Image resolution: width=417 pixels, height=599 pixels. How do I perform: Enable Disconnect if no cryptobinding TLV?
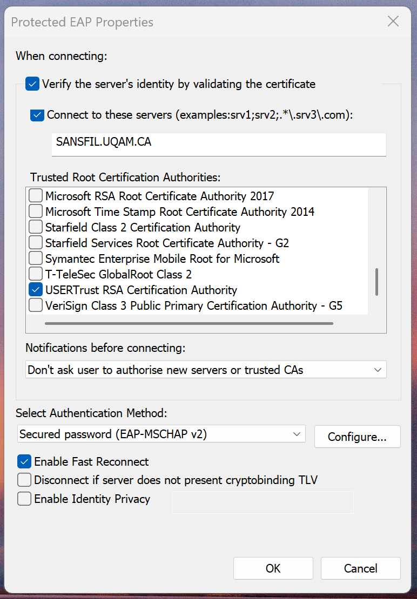(24, 480)
